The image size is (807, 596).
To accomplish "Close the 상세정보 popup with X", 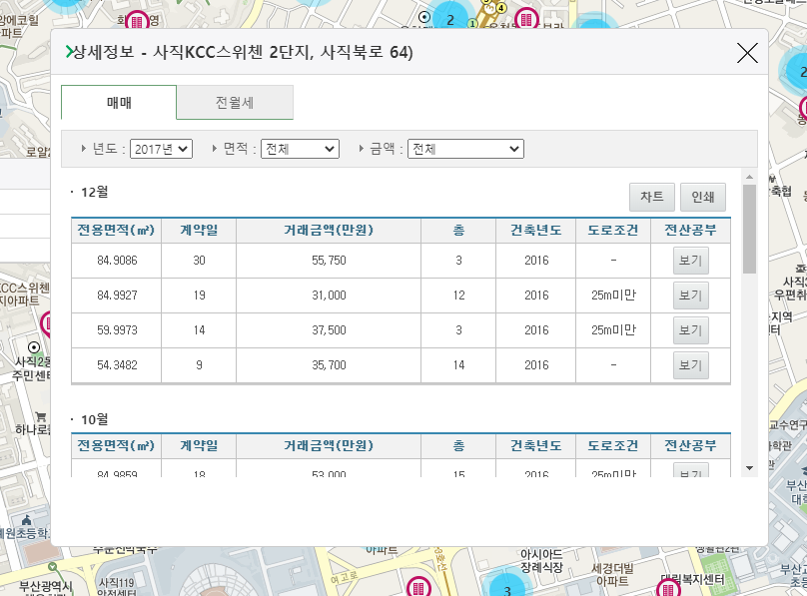I will coord(747,53).
